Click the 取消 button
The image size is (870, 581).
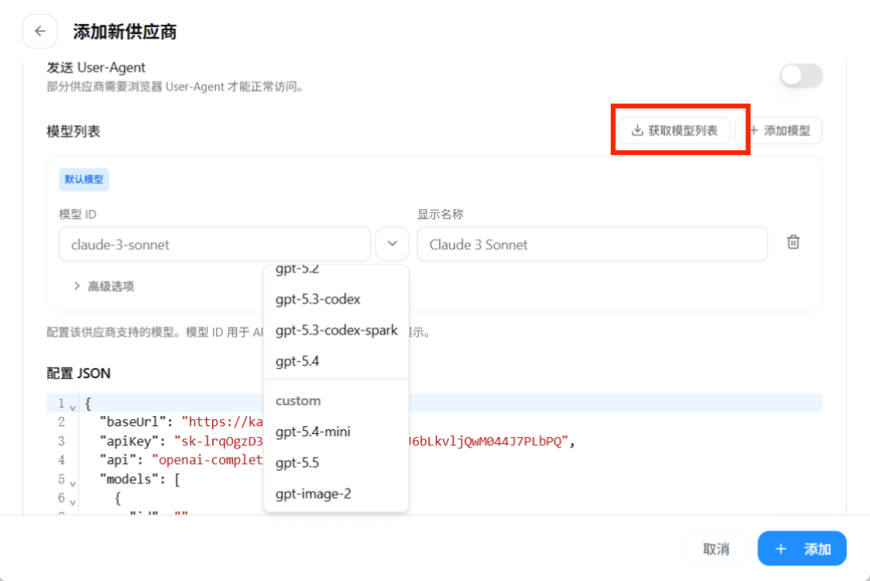coord(716,548)
